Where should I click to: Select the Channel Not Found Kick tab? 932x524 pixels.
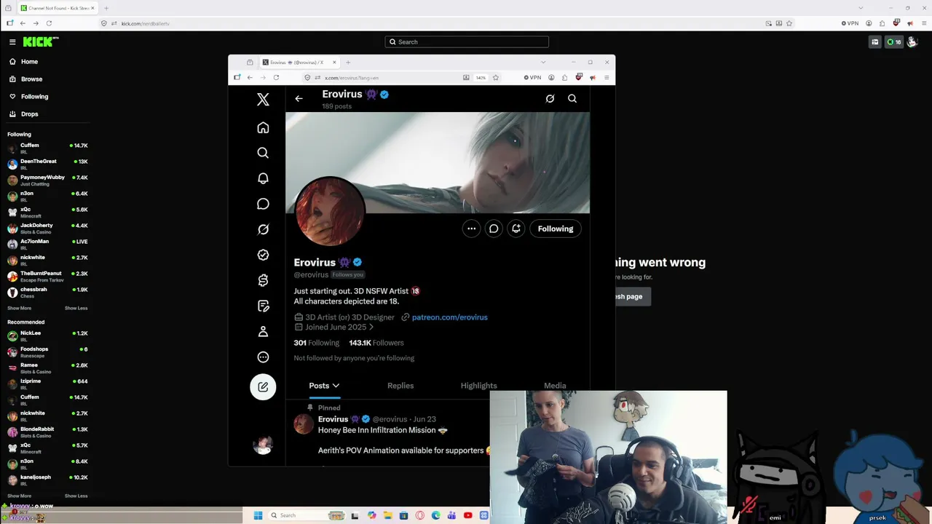point(58,8)
